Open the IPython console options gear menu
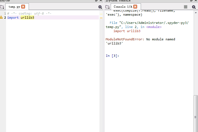The image size is (198, 132). click(x=194, y=7)
